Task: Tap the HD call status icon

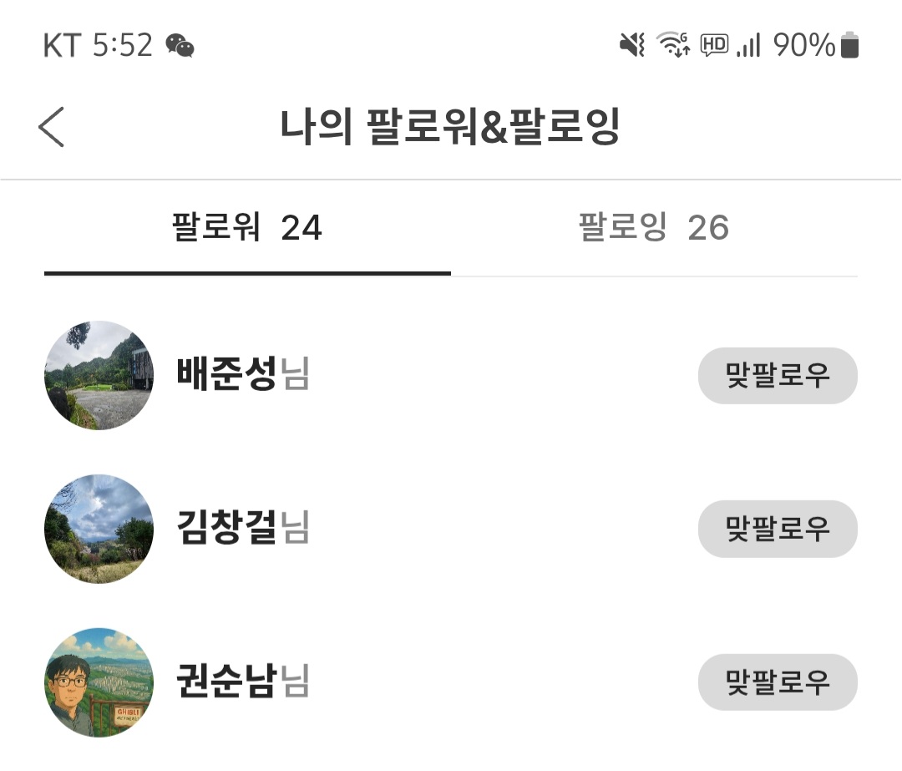Action: [714, 44]
